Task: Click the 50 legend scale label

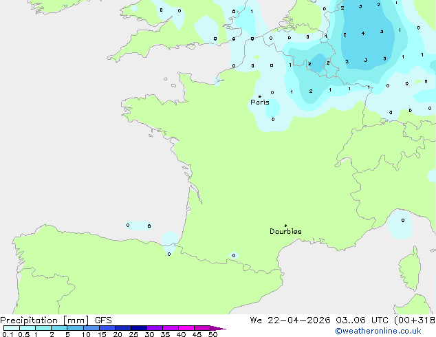Action: 213,334
